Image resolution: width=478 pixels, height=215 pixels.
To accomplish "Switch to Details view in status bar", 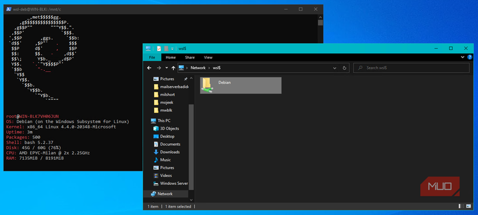I will (x=461, y=206).
